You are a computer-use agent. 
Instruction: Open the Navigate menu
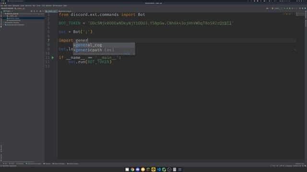coord(16,6)
